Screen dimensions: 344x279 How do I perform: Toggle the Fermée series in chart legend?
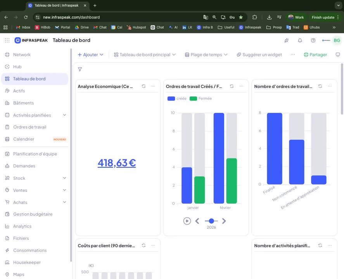(201, 99)
